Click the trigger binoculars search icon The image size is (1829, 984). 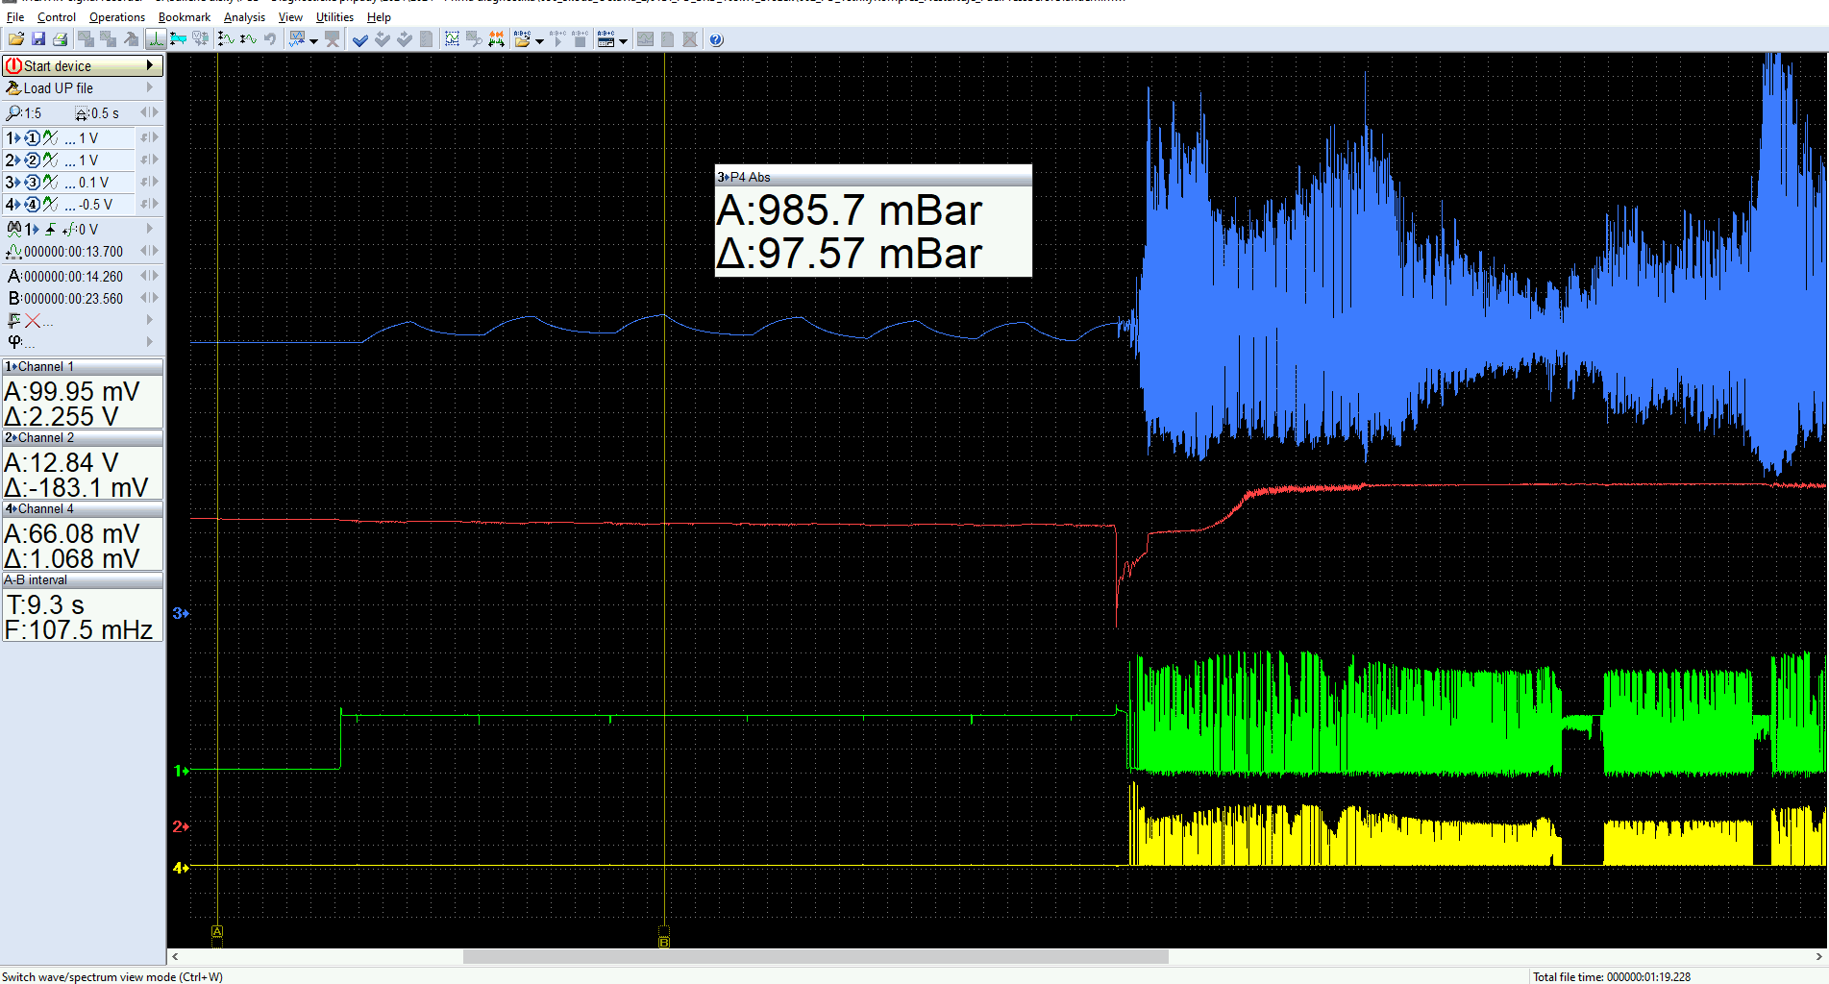point(14,230)
